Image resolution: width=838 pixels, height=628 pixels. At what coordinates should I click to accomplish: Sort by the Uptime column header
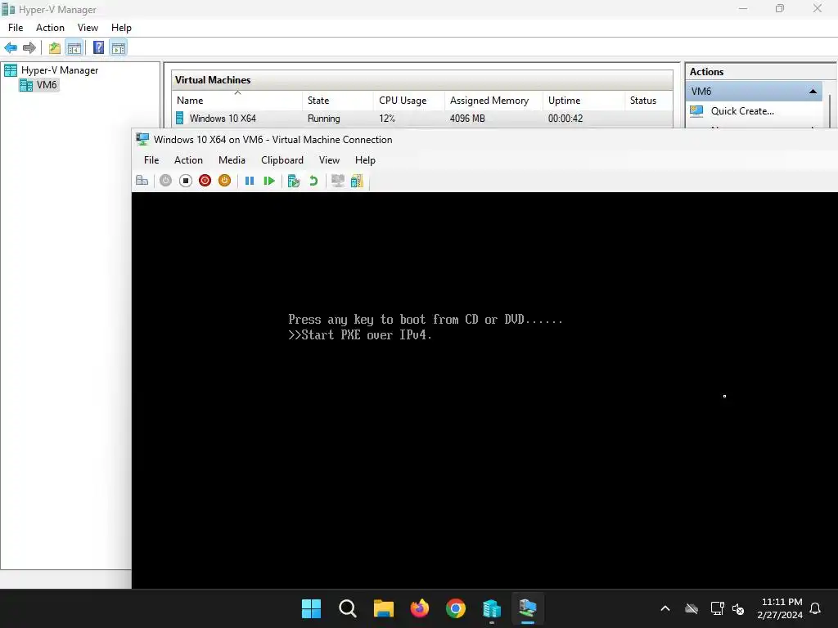tap(583, 101)
